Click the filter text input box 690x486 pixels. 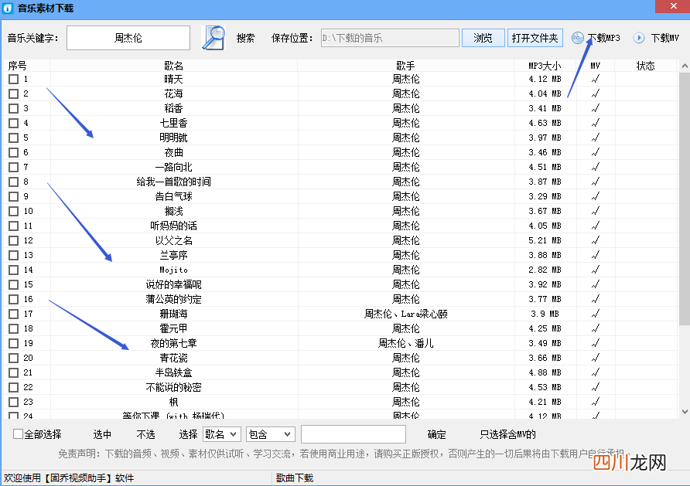(x=354, y=434)
